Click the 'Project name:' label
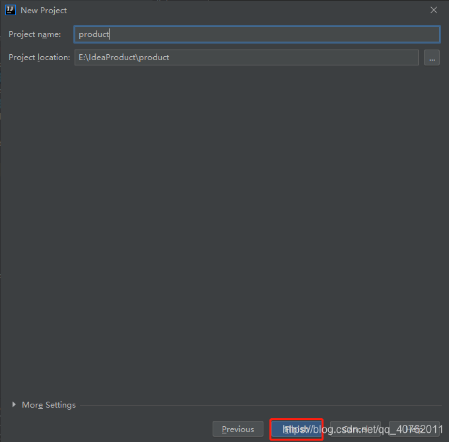 tap(34, 34)
